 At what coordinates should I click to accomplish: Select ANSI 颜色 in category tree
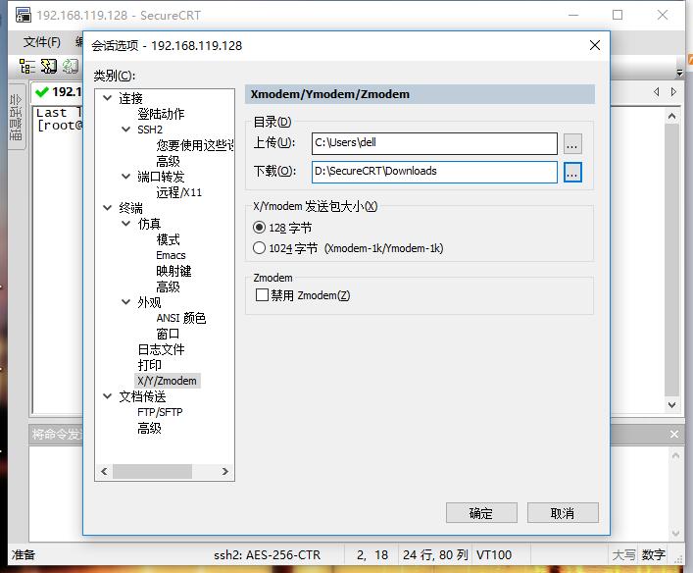pyautogui.click(x=181, y=318)
